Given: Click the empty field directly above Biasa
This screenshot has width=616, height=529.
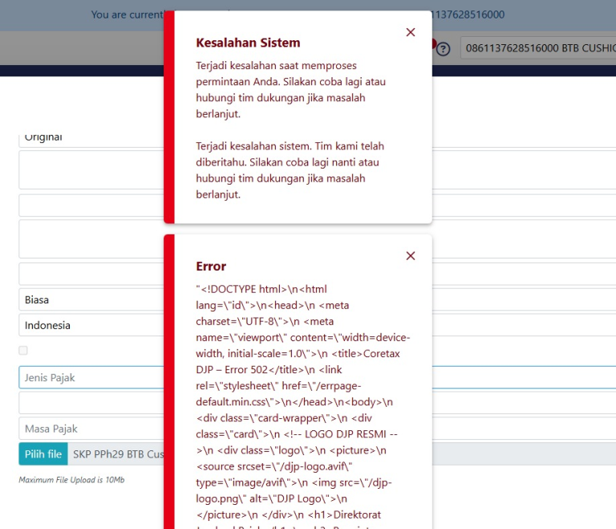Looking at the screenshot, I should pos(88,275).
